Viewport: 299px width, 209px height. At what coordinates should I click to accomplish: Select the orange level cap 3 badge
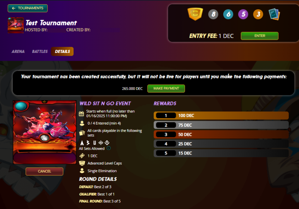point(258,14)
